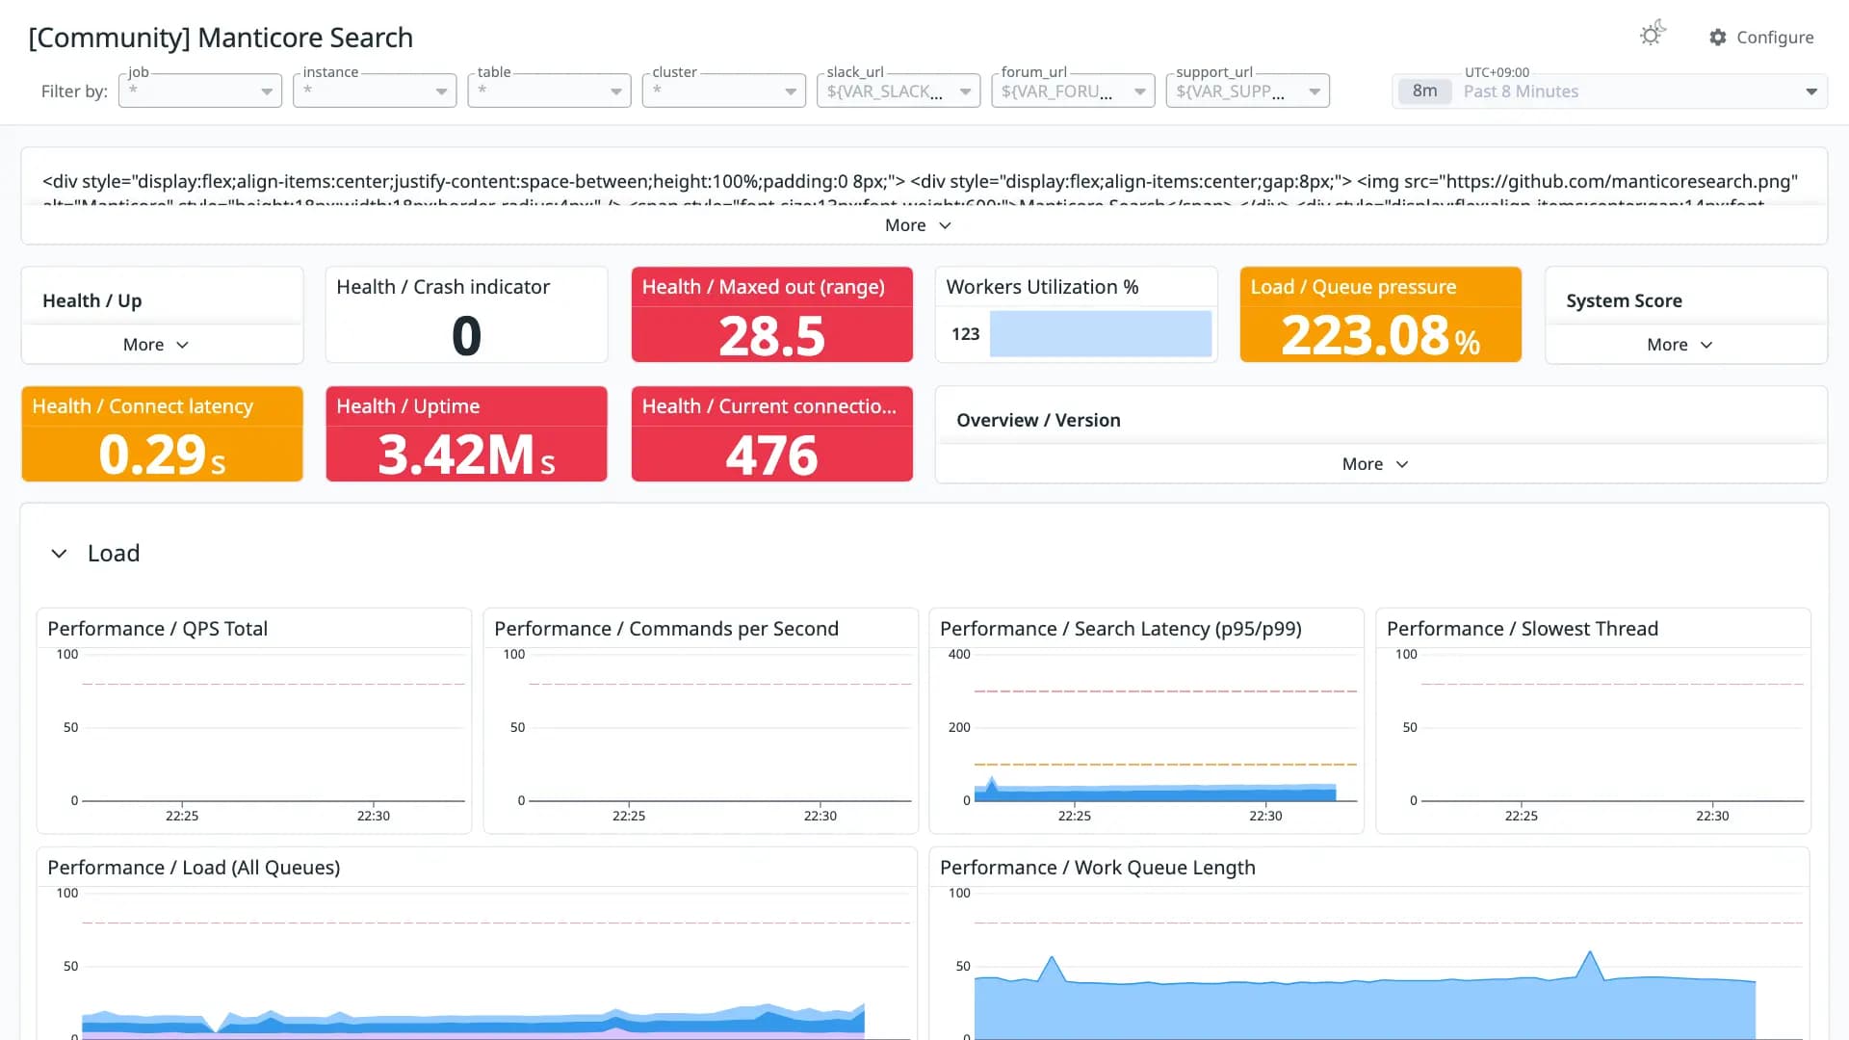Click the Load section title
1849x1040 pixels.
[x=114, y=554]
